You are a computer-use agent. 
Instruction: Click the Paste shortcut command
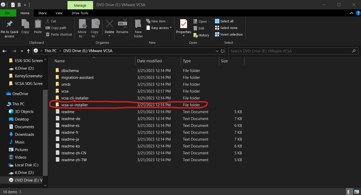[59, 35]
